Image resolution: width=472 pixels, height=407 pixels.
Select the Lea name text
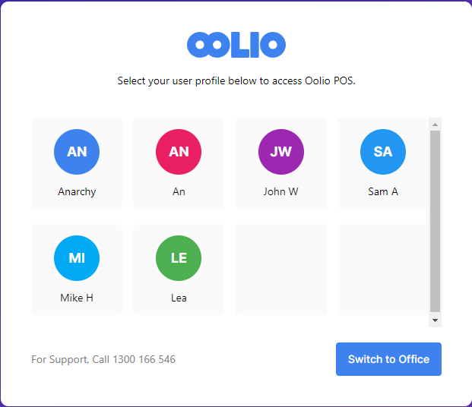click(179, 298)
